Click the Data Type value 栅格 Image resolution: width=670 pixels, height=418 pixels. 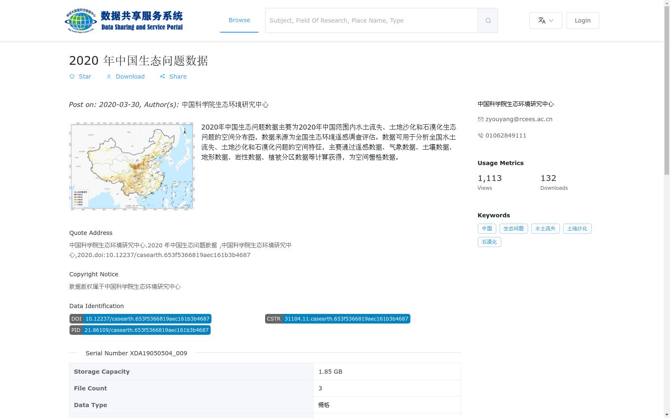(324, 405)
